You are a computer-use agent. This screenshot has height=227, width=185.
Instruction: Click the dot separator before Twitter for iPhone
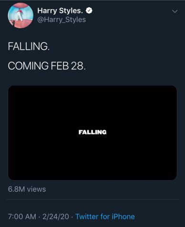click(x=72, y=217)
